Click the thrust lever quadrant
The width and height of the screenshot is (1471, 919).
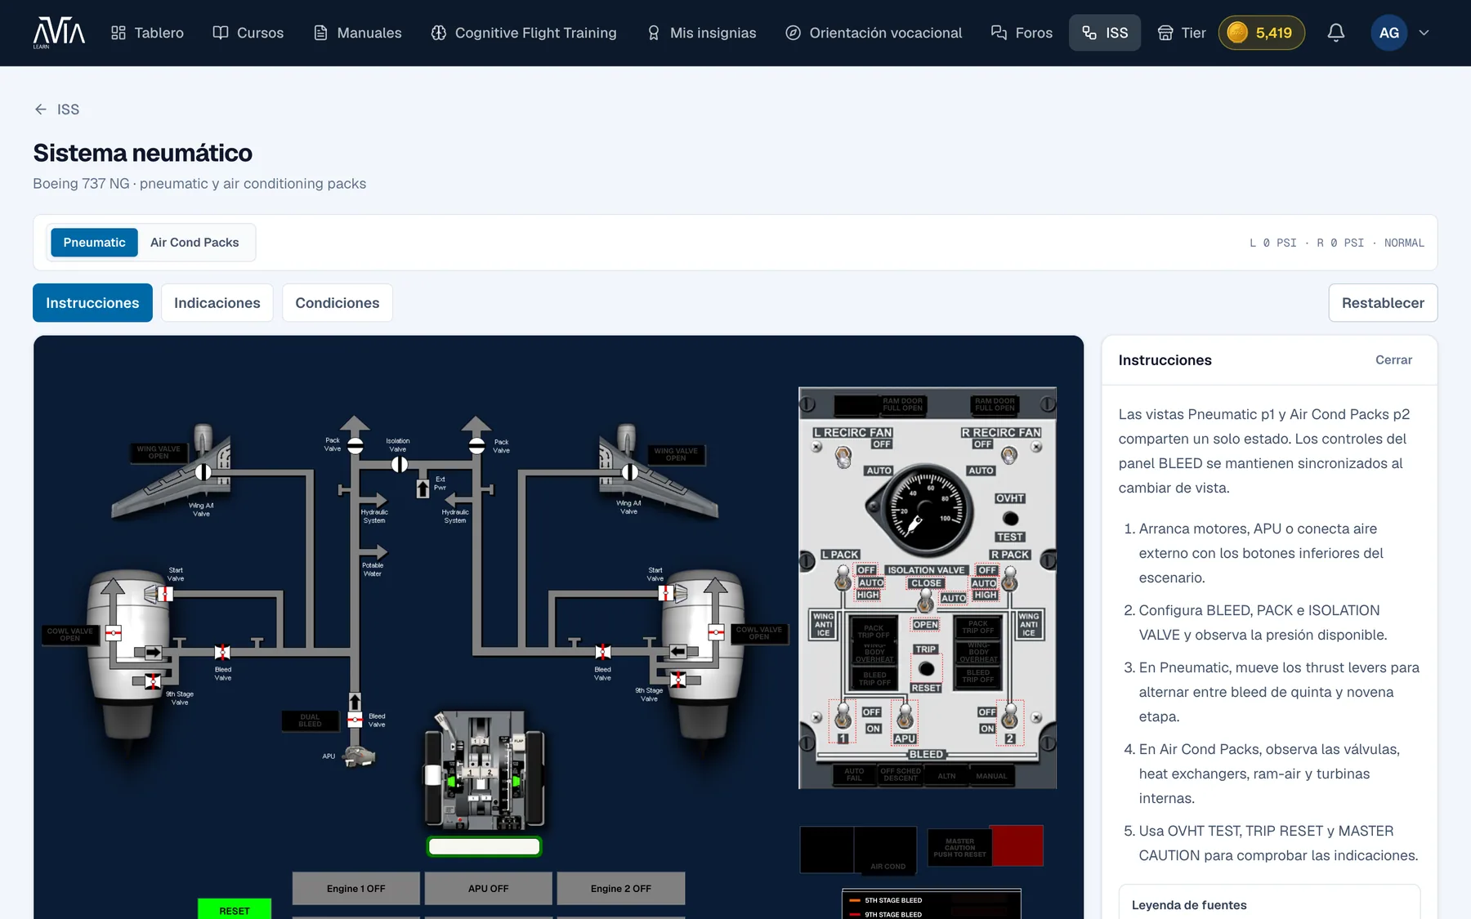485,770
